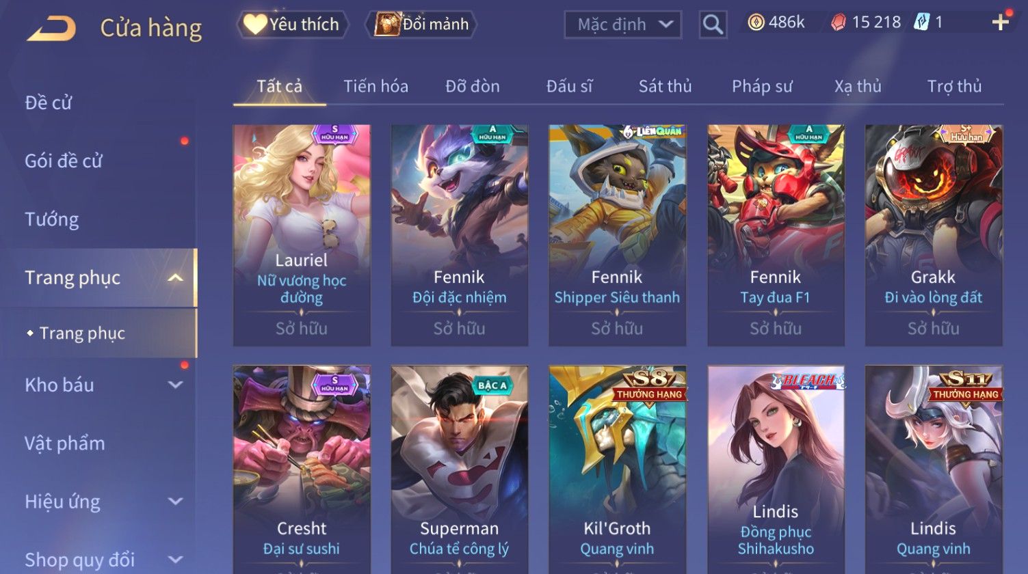The height and width of the screenshot is (574, 1028).
Task: Open the Grakk Đi vào lòng đất skin
Action: pos(934,235)
